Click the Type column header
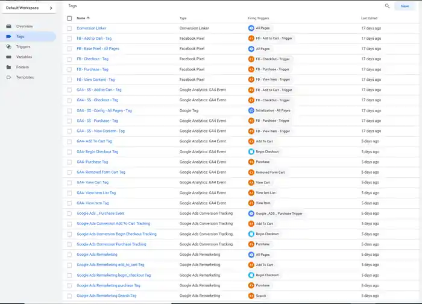 point(183,18)
